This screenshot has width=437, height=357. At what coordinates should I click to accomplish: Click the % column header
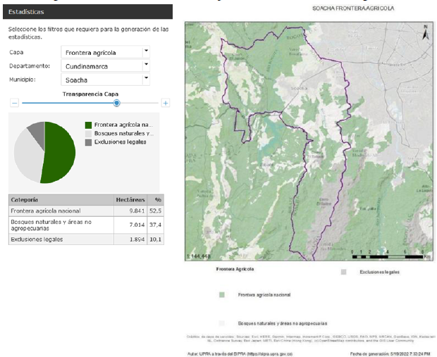[x=158, y=200]
